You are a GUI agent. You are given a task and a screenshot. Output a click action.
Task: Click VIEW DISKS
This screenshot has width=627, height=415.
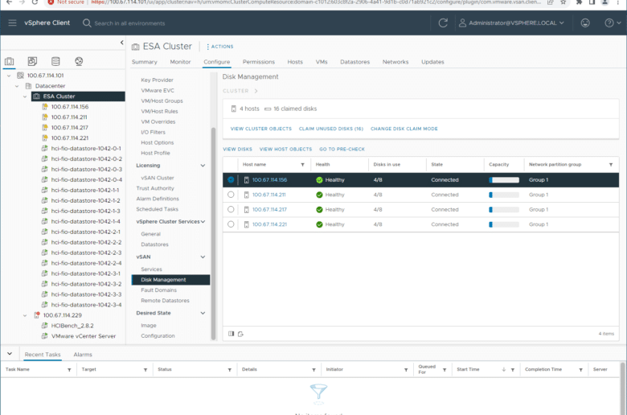[237, 149]
